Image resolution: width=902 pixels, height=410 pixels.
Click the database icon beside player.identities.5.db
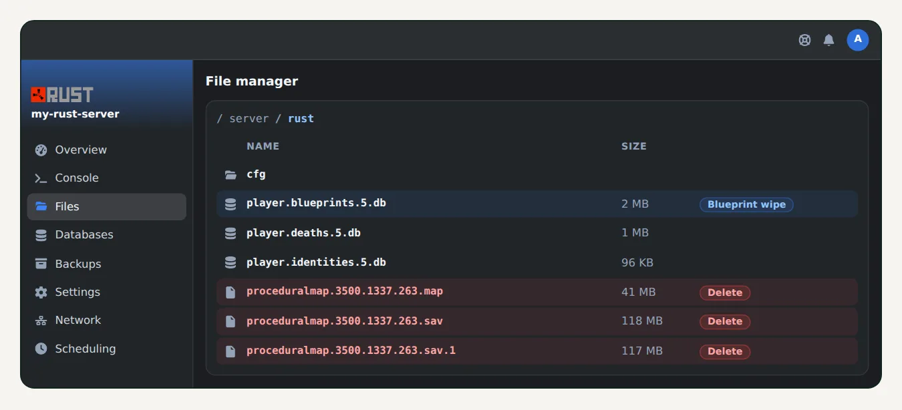tap(231, 263)
